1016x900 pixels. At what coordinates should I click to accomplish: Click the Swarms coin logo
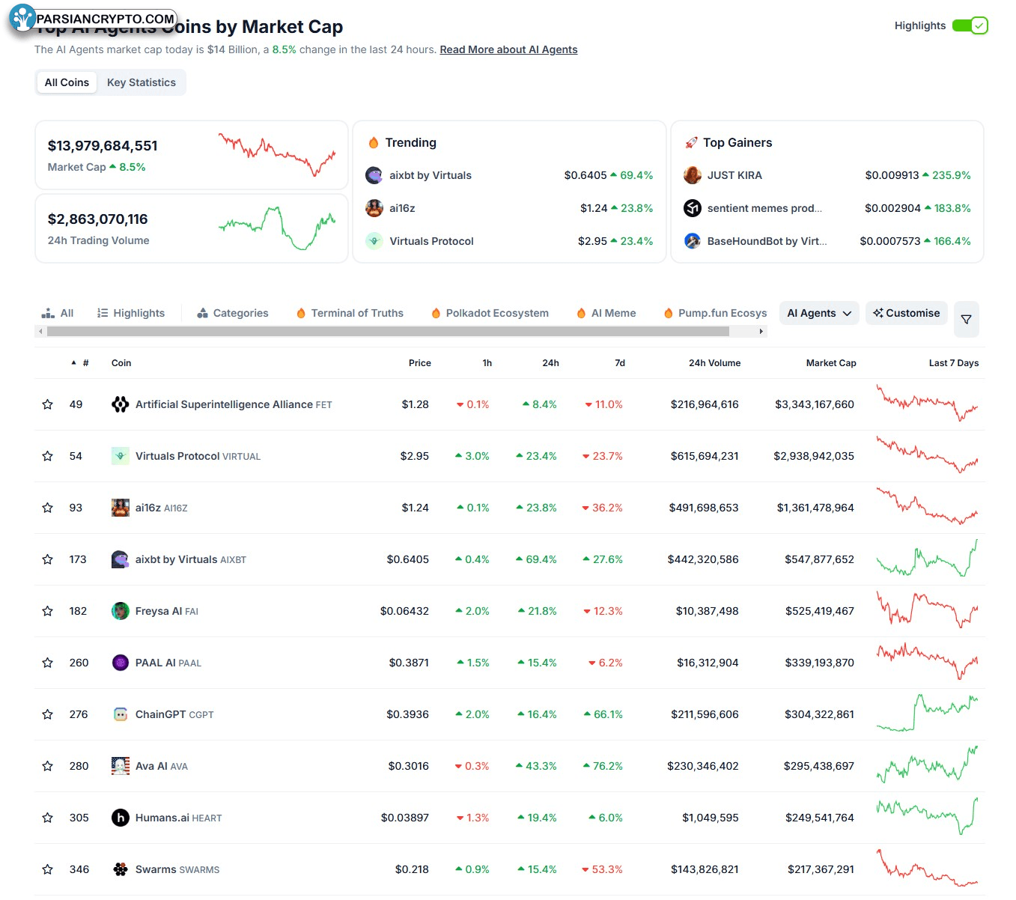[120, 869]
